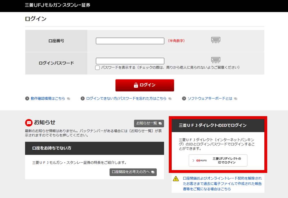
Task: Click the ログインパスワード row label
Action: pyautogui.click(x=56, y=63)
